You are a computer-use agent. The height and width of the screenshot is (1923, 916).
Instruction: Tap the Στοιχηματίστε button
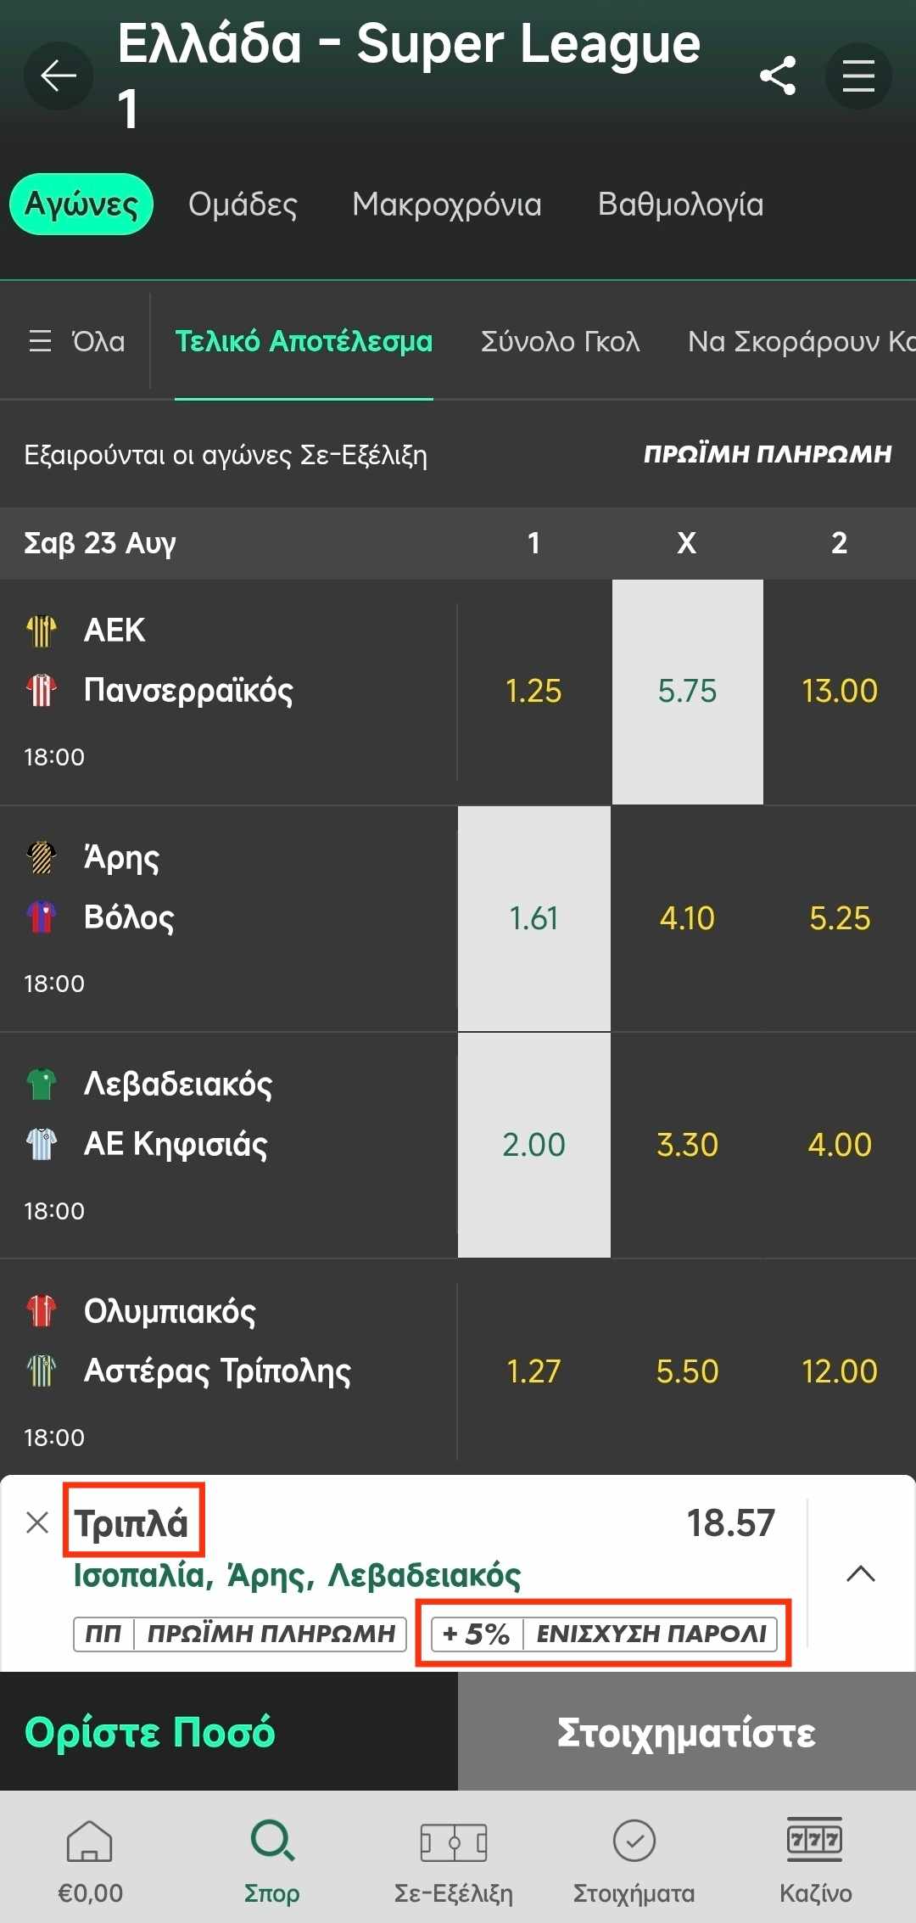click(x=687, y=1732)
